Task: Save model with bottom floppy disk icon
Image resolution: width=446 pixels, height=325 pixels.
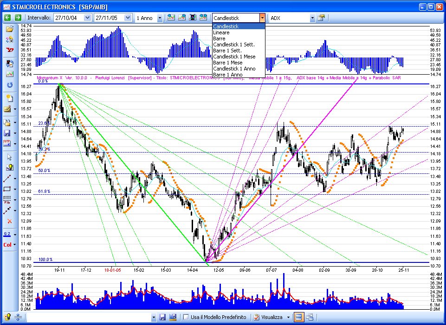Action: point(162,317)
